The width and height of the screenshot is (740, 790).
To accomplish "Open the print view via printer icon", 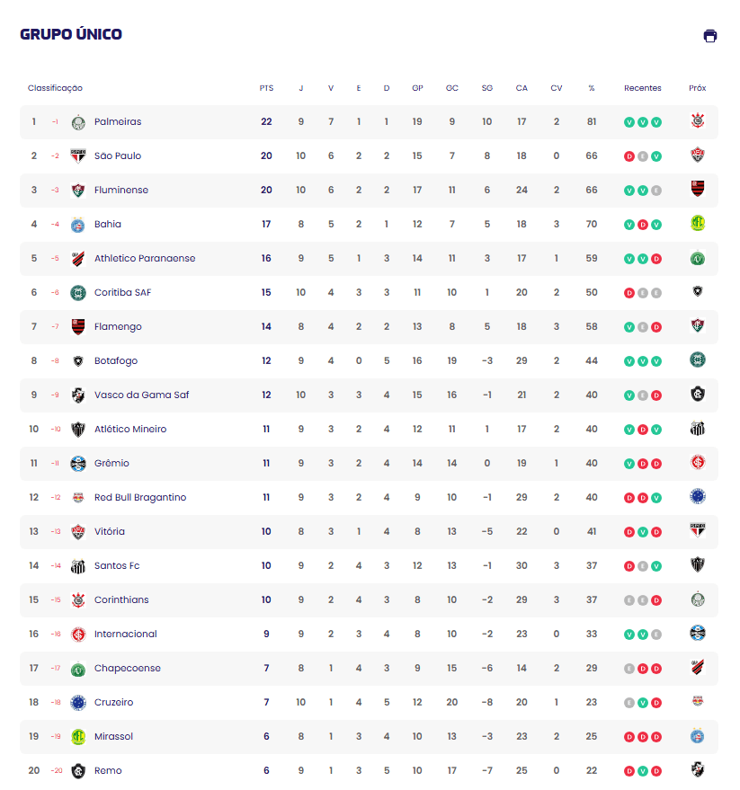I will point(710,35).
